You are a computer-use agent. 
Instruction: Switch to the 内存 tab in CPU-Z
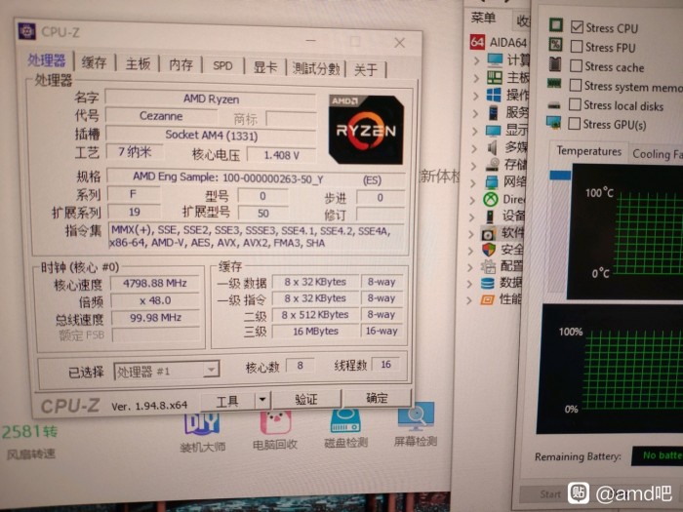[x=181, y=65]
